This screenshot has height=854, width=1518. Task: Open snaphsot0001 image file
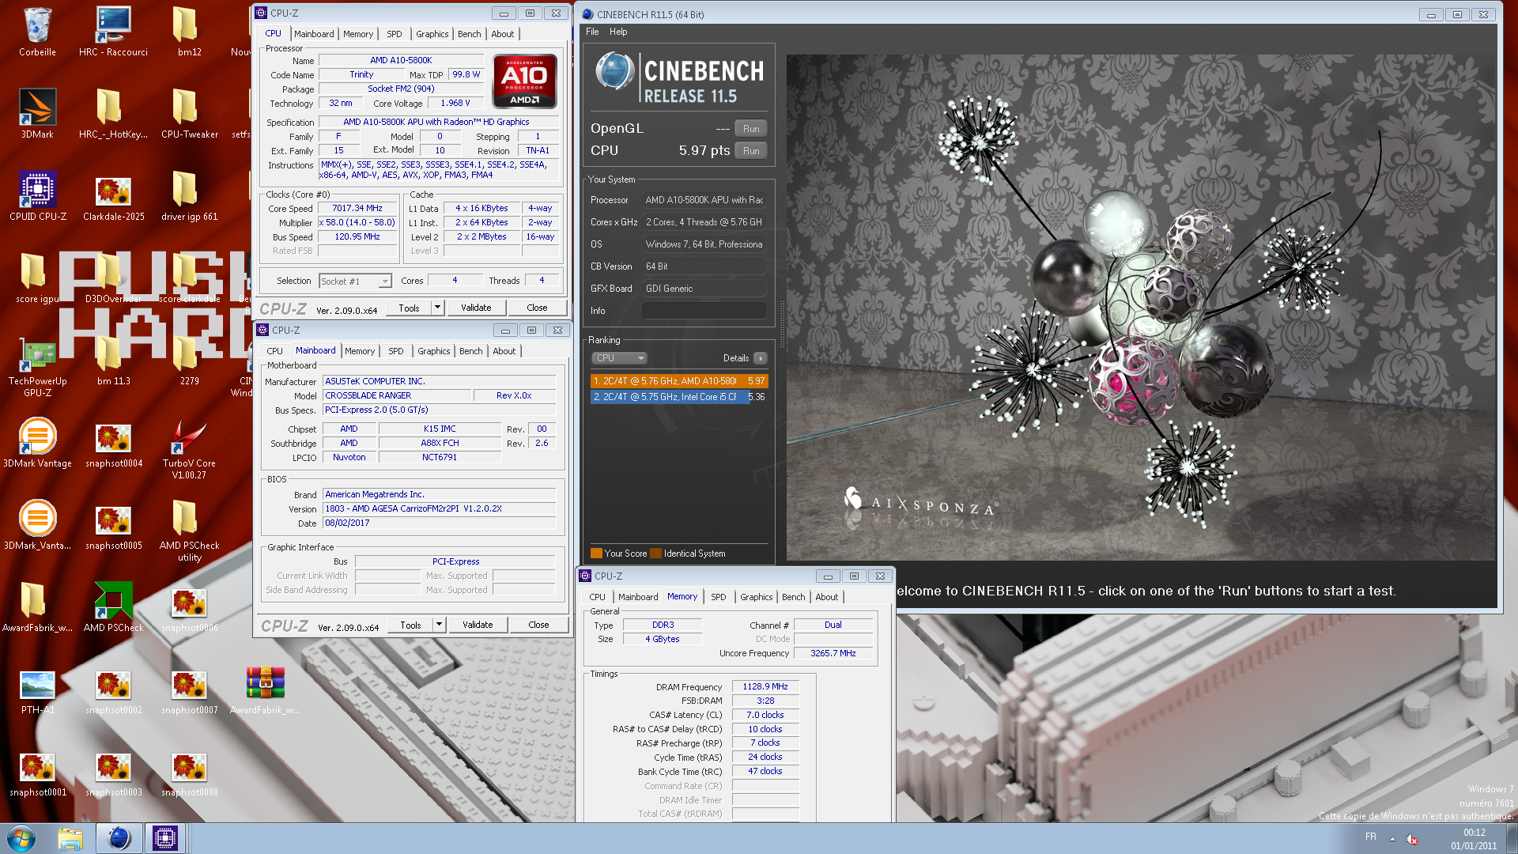tap(37, 772)
